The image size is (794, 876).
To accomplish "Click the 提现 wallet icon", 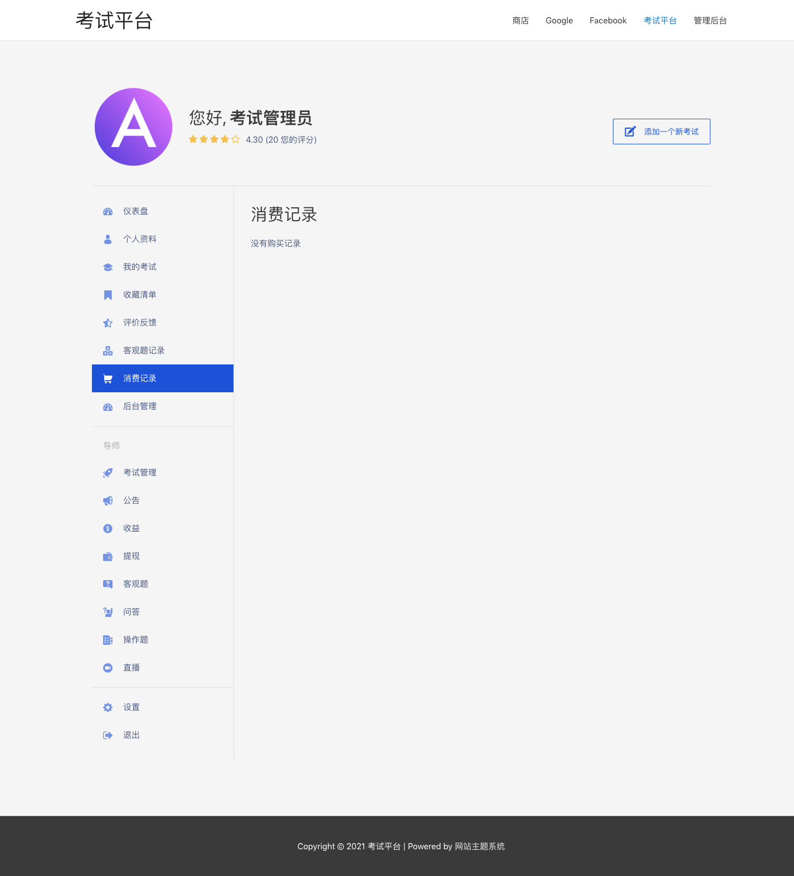I will pos(108,557).
